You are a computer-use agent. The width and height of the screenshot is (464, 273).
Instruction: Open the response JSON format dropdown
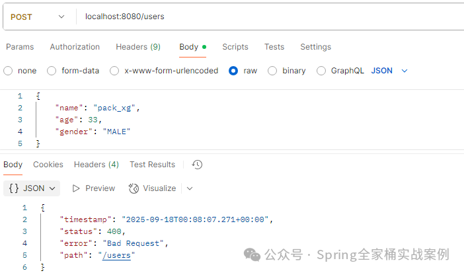(32, 188)
